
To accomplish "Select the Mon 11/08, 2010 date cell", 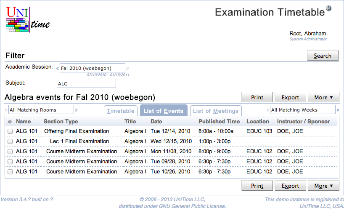I will coord(171,151).
